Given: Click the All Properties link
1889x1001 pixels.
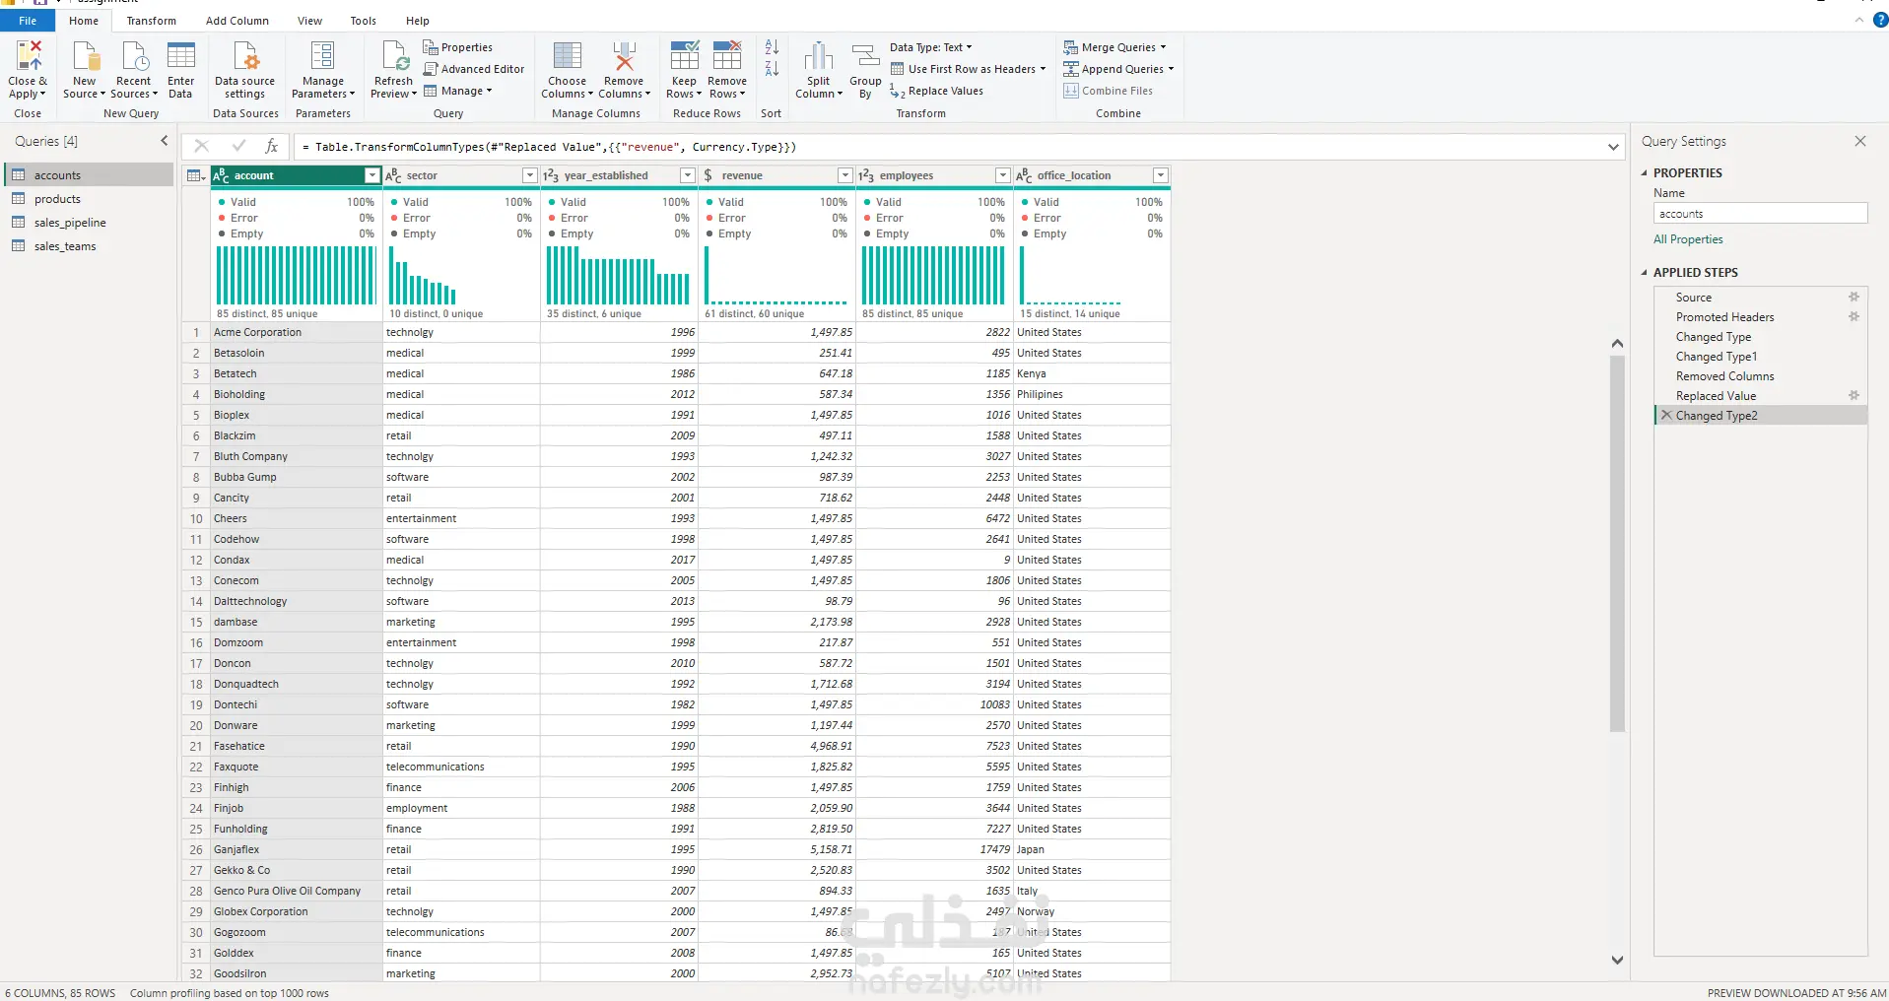Looking at the screenshot, I should 1688,239.
